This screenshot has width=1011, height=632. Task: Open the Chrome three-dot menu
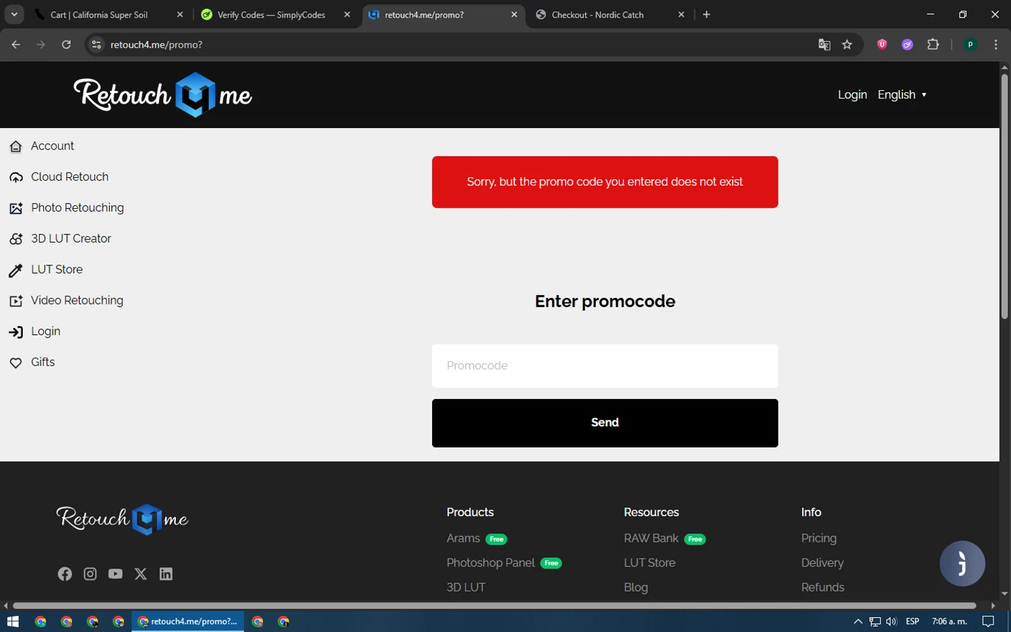pos(995,45)
